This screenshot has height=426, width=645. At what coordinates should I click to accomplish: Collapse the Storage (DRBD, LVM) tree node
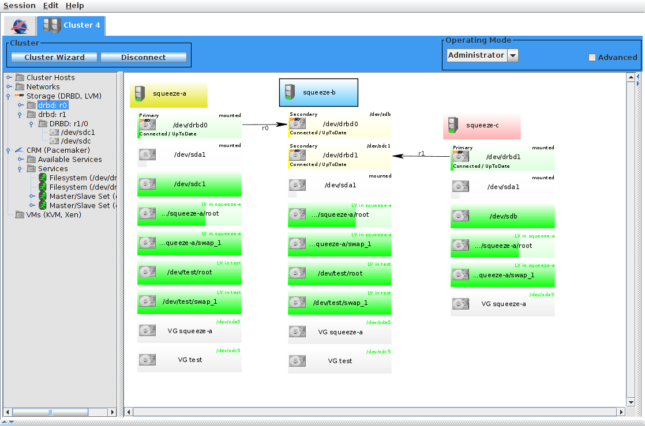9,96
